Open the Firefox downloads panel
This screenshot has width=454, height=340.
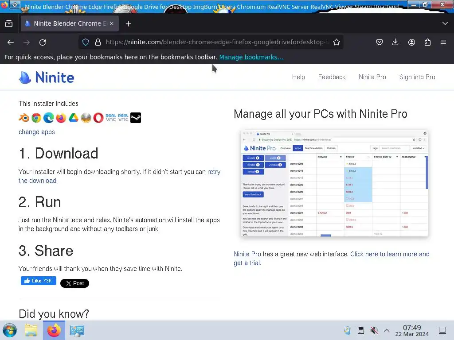click(x=395, y=42)
